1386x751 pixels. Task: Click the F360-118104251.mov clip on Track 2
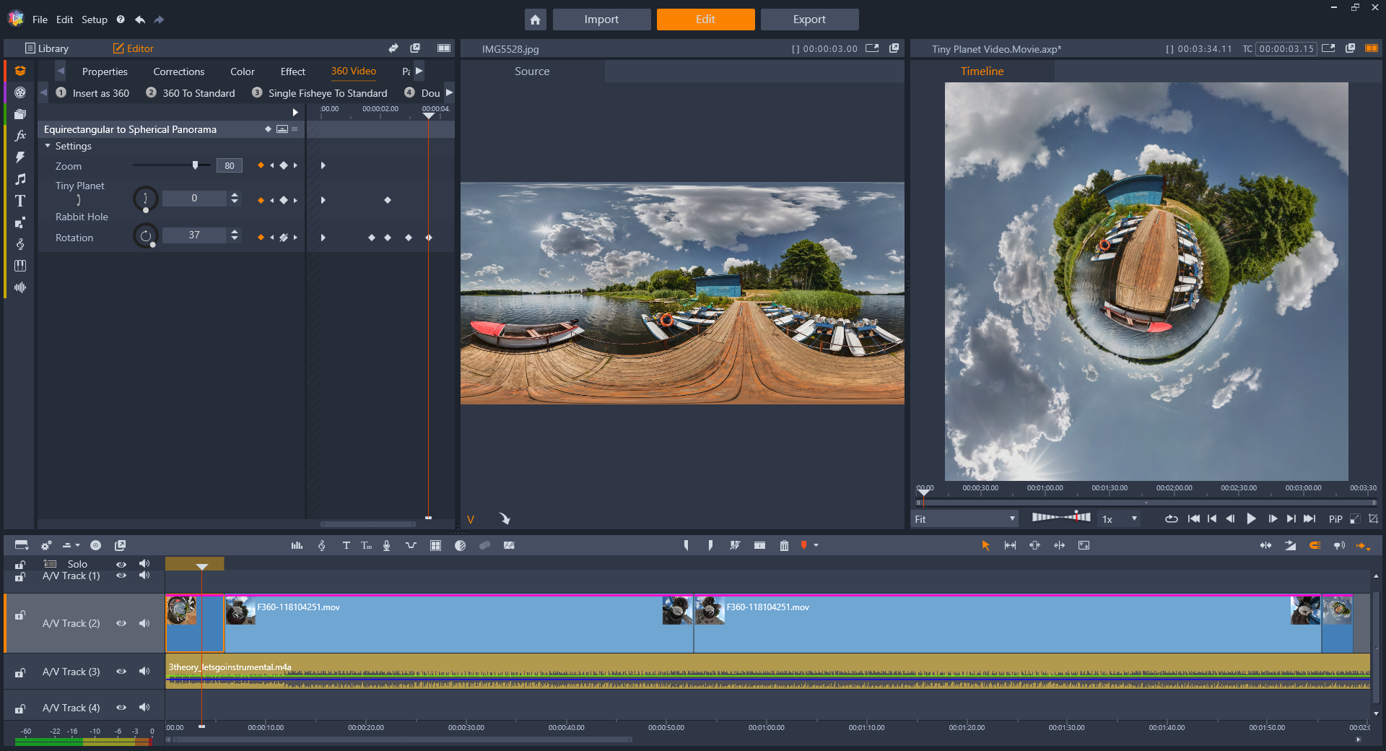coord(433,623)
